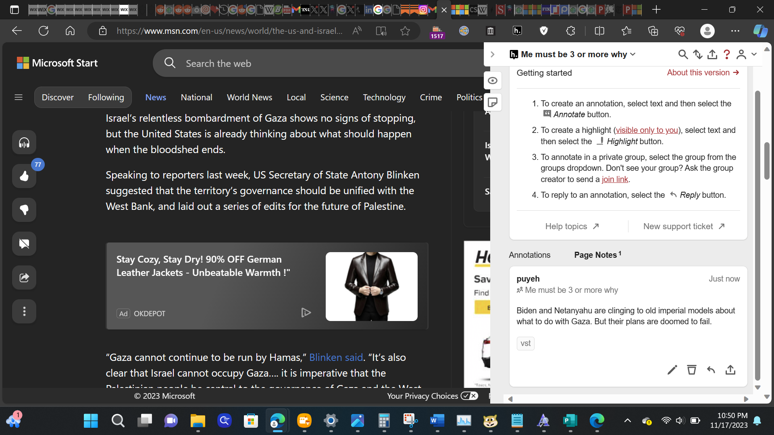774x435 pixels.
Task: Open Hypothesis extension icon in toolbar
Action: [x=517, y=31]
